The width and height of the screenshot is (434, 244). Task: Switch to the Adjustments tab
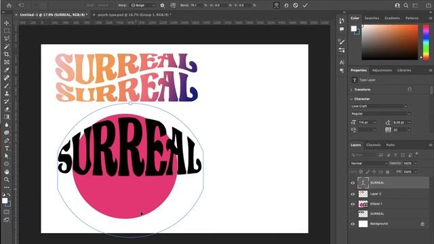(382, 70)
